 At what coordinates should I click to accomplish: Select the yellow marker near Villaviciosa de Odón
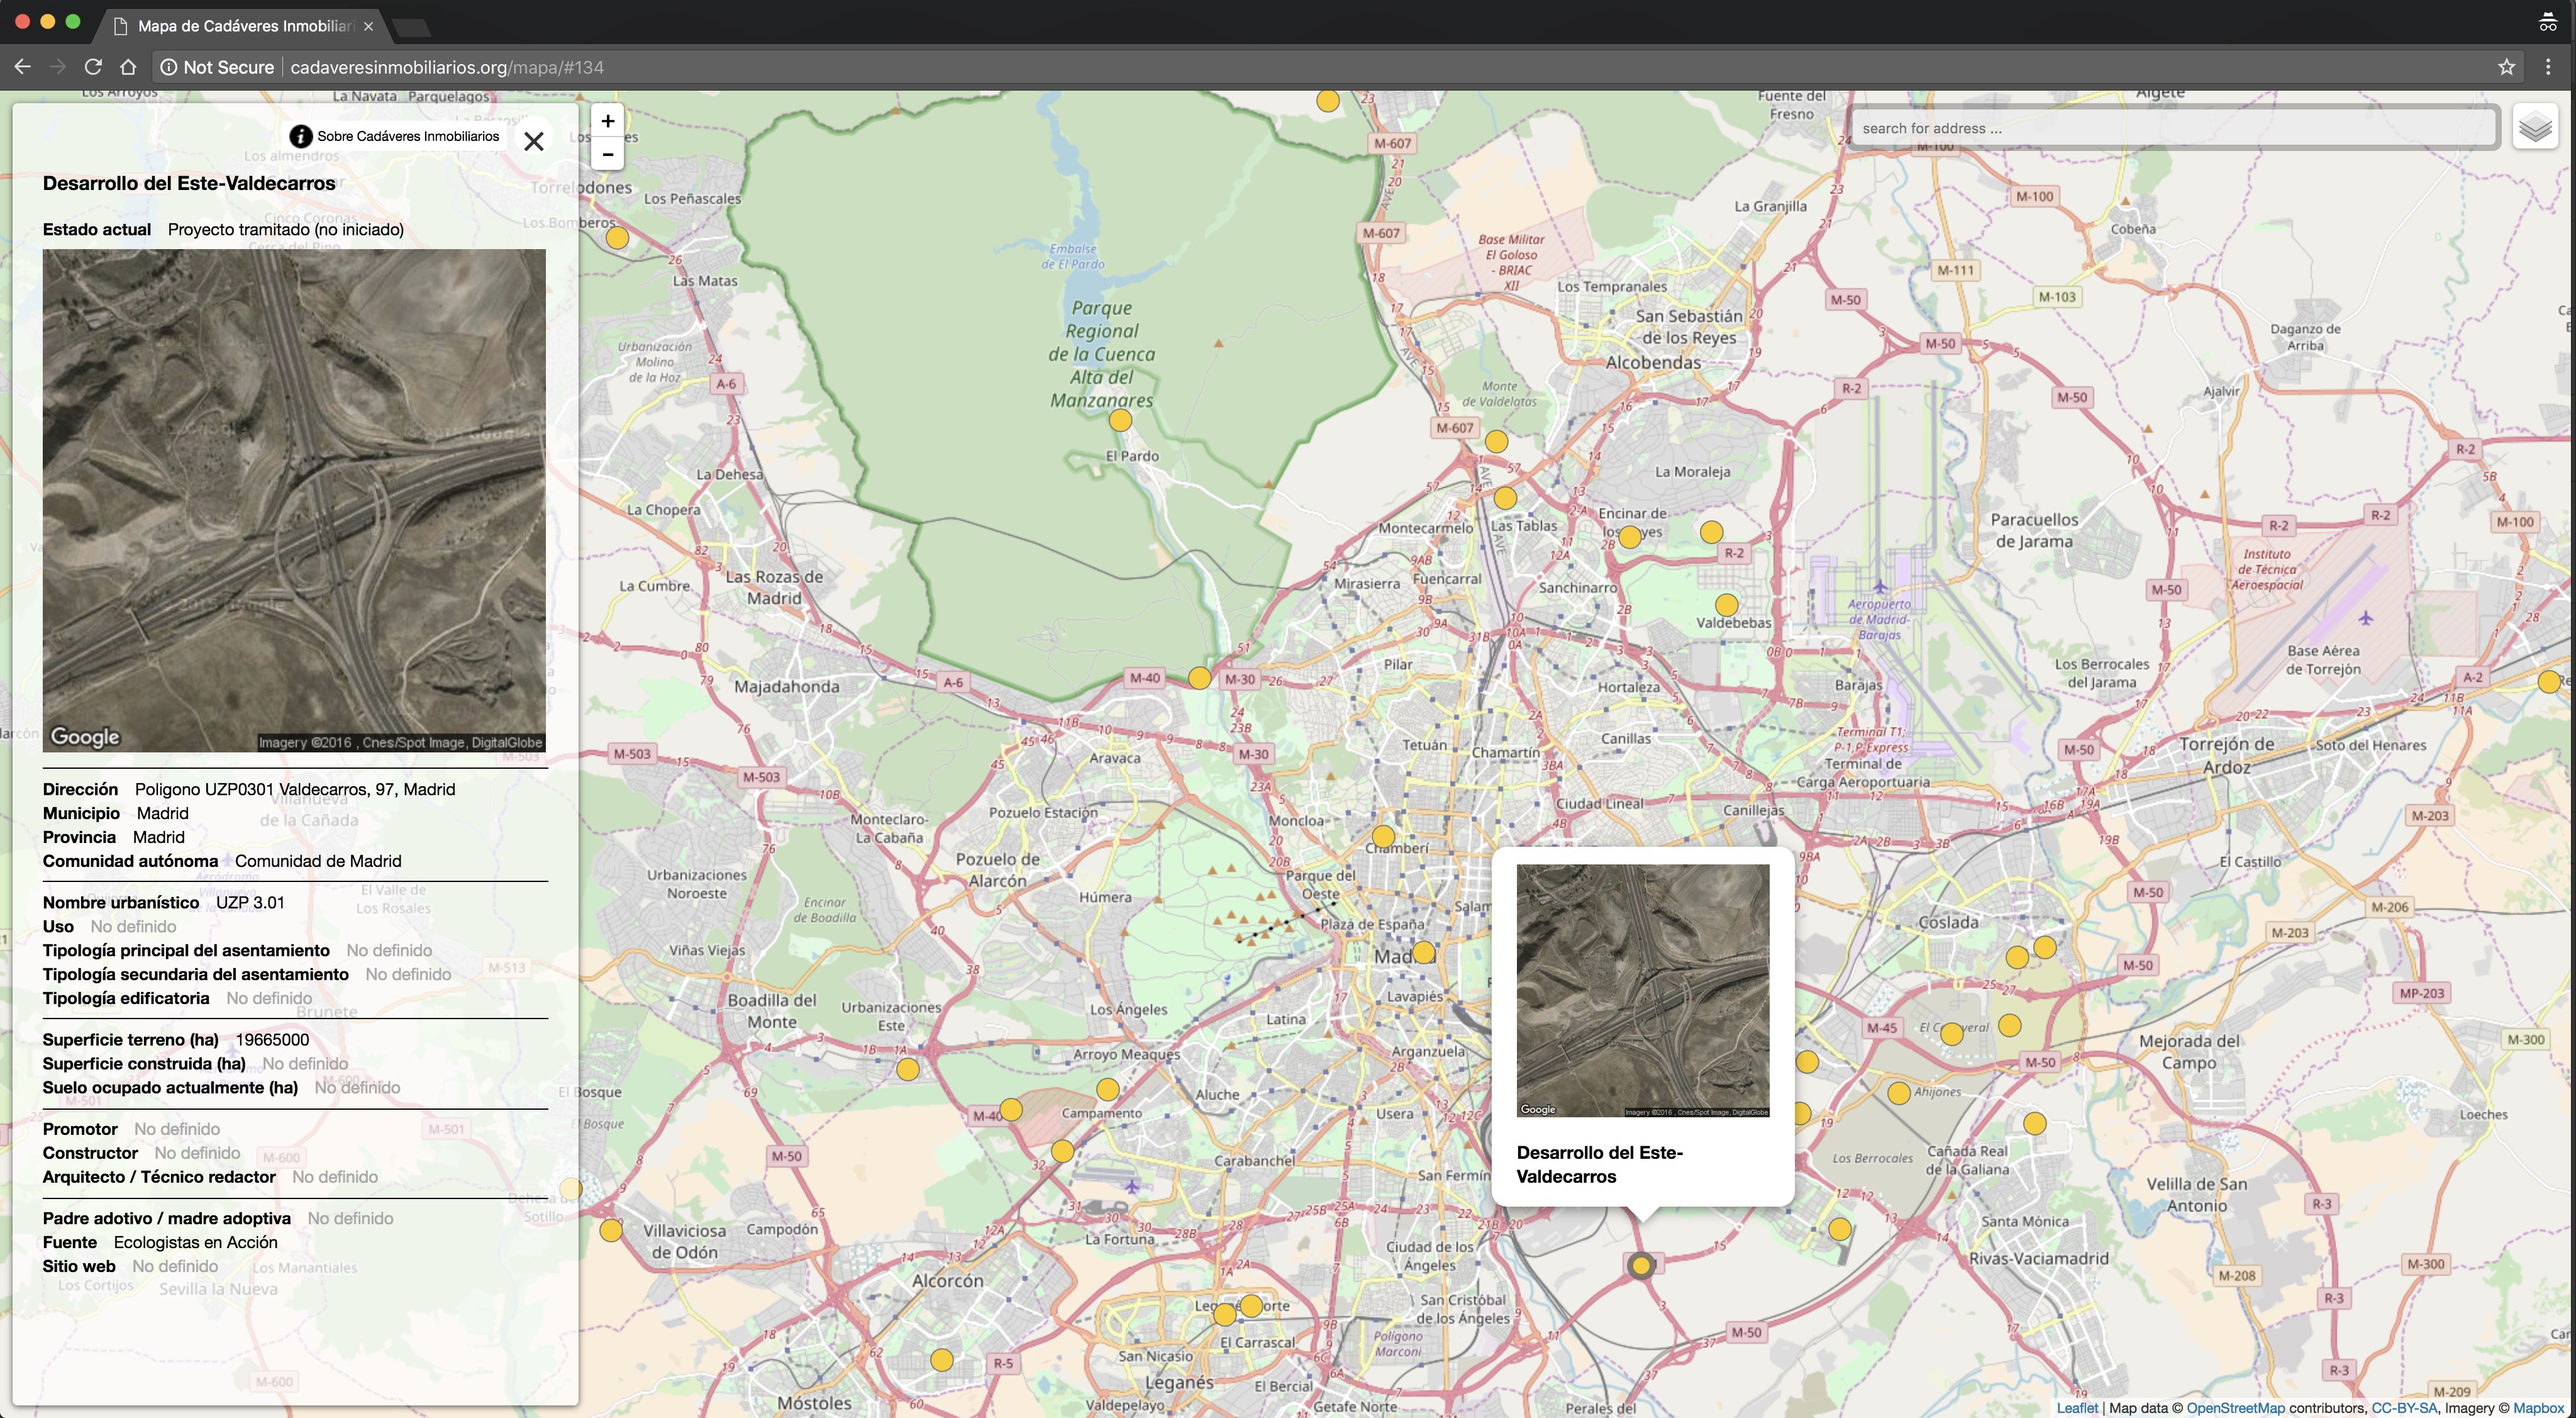610,1231
